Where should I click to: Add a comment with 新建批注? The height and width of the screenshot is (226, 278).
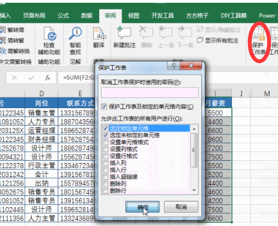[x=124, y=37]
